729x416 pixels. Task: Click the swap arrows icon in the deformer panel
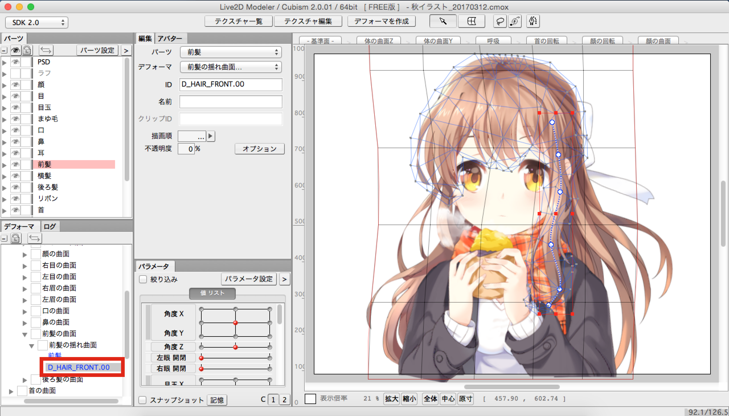click(x=34, y=238)
